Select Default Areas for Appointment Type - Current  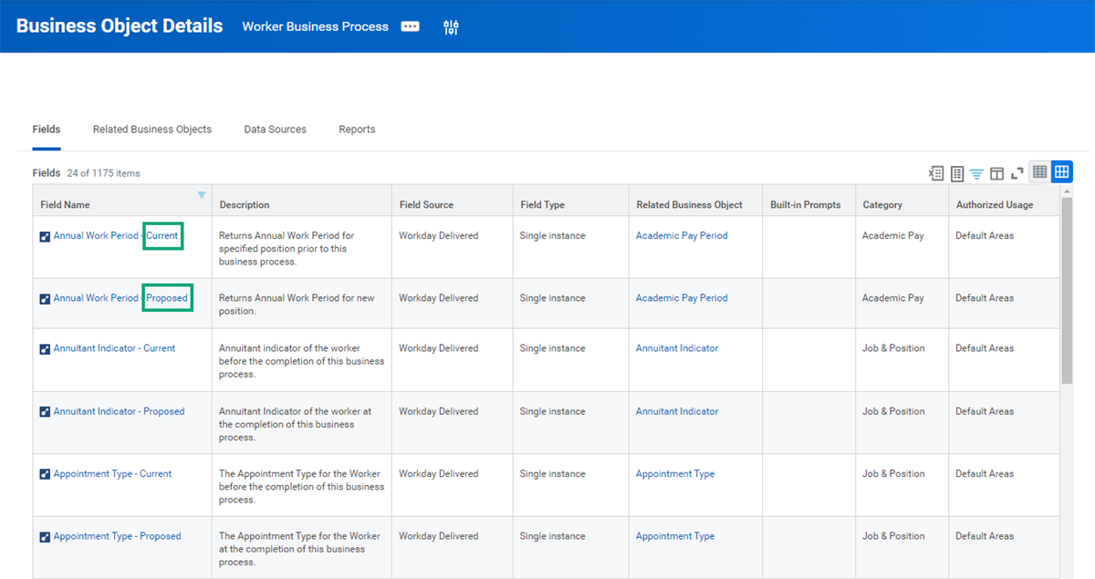coord(985,473)
